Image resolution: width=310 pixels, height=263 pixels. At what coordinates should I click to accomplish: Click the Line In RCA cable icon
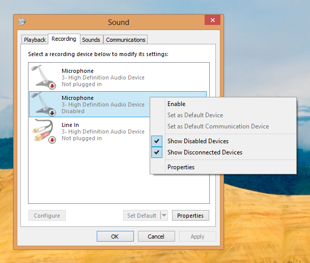(44, 131)
